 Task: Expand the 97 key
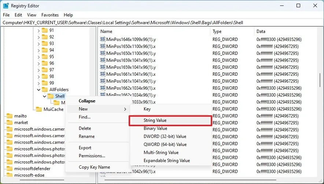38,70
